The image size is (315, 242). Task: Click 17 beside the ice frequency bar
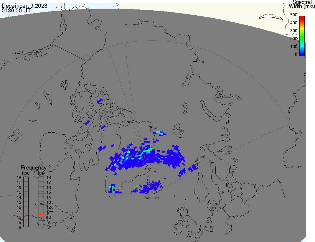pyautogui.click(x=49, y=182)
